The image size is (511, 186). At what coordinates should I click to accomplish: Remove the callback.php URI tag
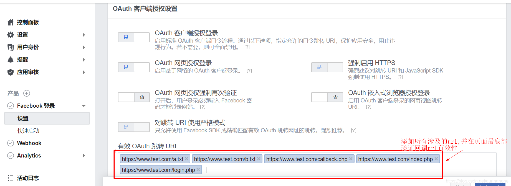coord(351,159)
